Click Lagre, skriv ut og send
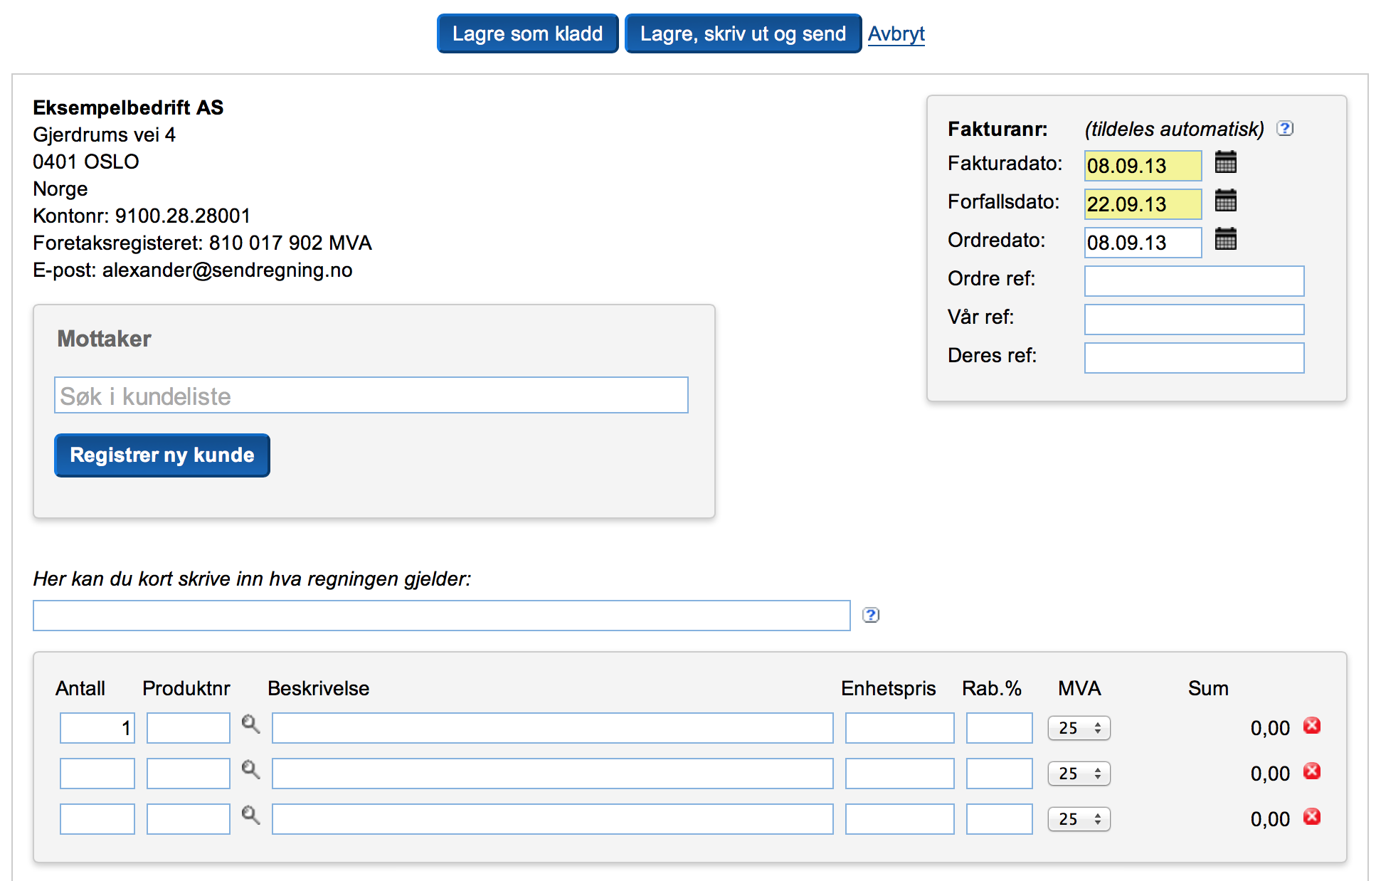Screen dimensions: 1376x881 pos(743,33)
